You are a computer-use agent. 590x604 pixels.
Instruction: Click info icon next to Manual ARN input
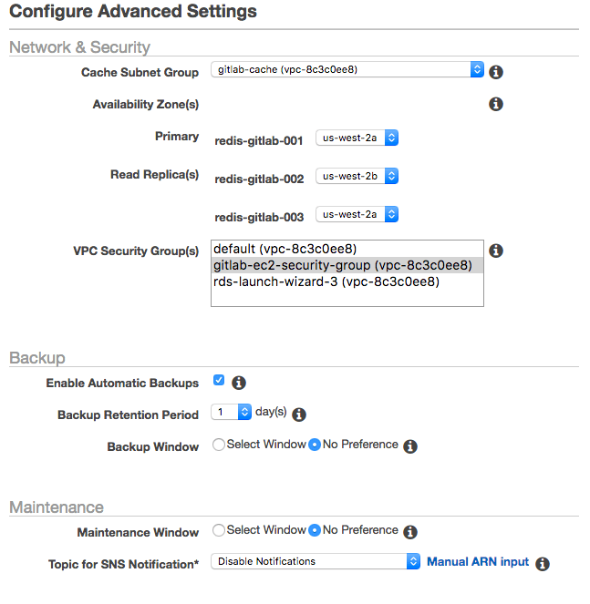point(543,564)
